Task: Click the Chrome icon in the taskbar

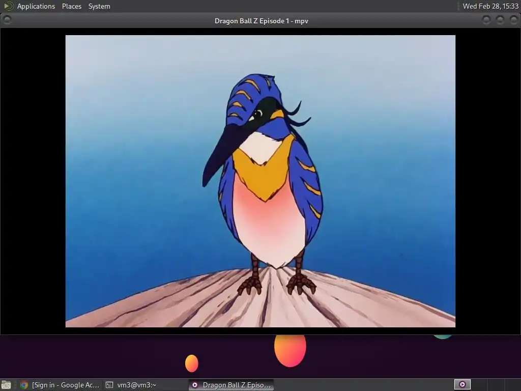Action: pyautogui.click(x=23, y=385)
